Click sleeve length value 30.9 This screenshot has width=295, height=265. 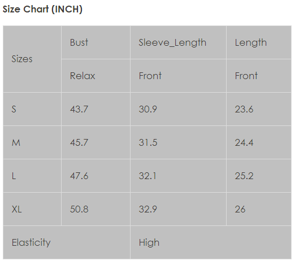point(148,109)
